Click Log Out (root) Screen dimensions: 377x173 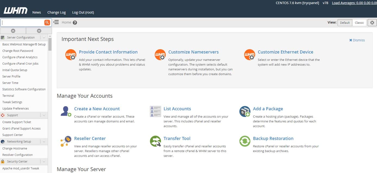[x=83, y=12]
